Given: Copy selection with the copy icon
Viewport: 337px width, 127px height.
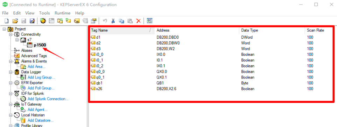Looking at the screenshot, I should tap(122, 21).
